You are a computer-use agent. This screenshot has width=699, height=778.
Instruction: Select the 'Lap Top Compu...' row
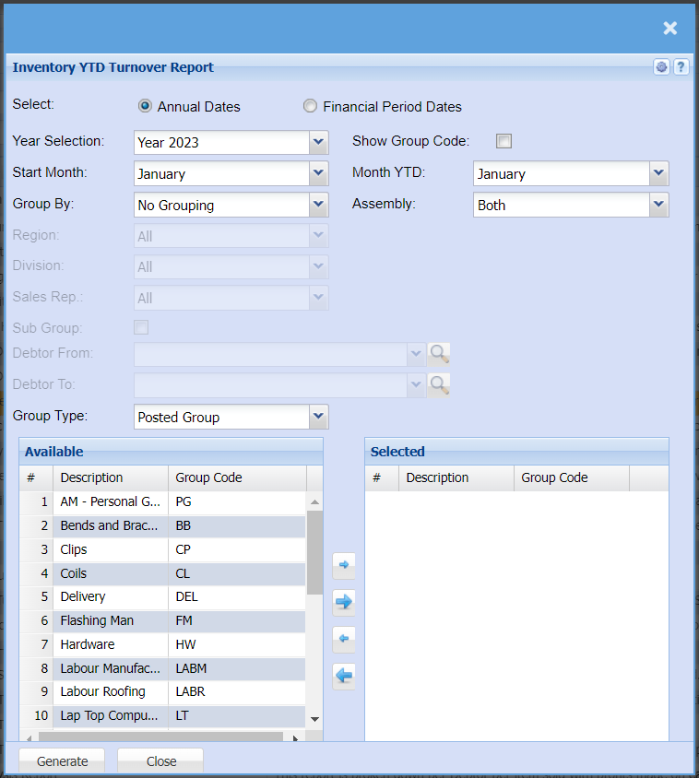(x=162, y=715)
